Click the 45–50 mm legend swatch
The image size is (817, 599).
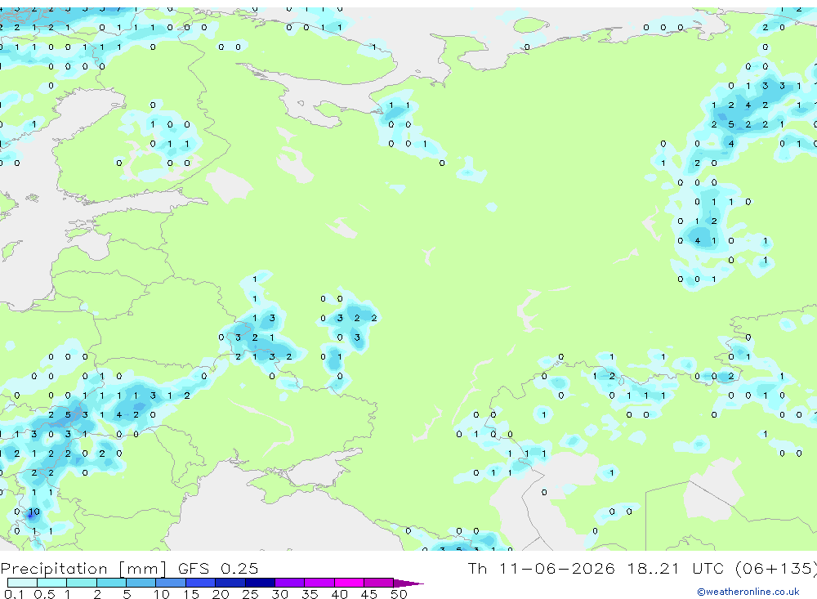point(379,583)
